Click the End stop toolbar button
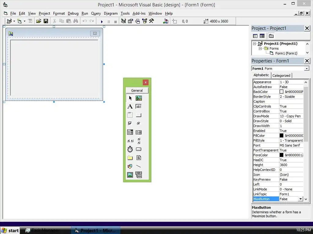The height and width of the screenshot is (234, 313). point(115,22)
